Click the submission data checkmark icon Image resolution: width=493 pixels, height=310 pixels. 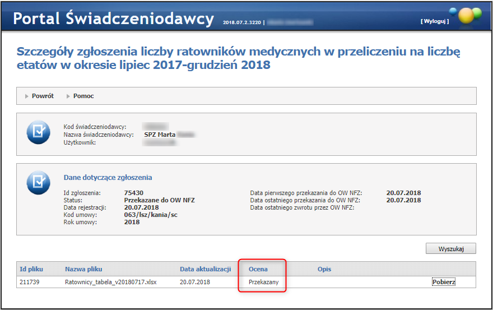tap(38, 182)
